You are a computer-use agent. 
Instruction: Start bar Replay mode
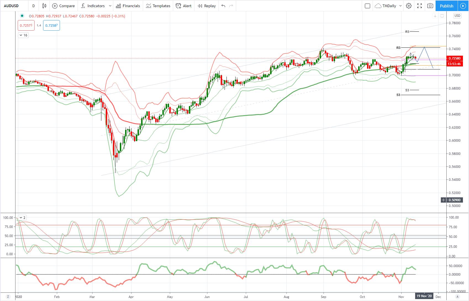click(x=207, y=6)
